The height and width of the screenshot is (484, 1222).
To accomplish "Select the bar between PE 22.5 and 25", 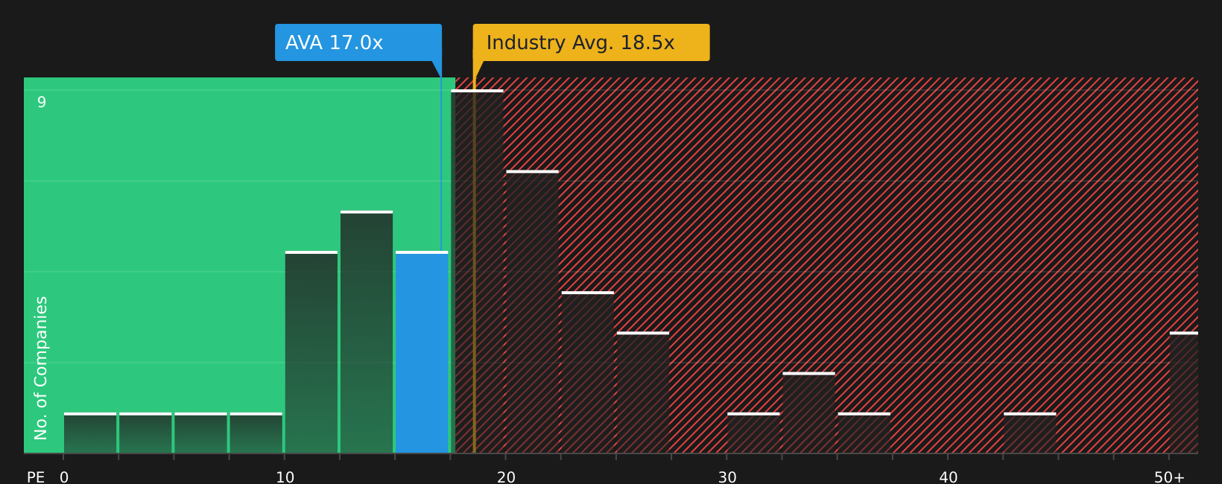I will pos(588,372).
